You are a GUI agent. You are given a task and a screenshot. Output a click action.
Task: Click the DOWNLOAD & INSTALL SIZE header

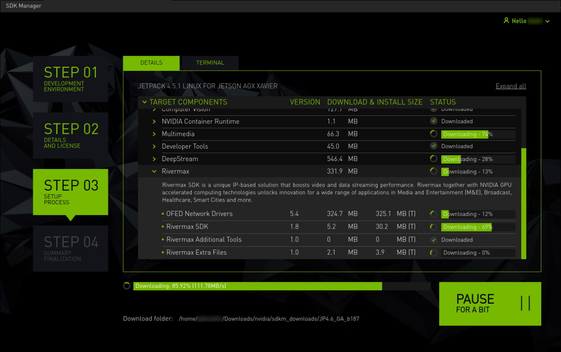[375, 102]
